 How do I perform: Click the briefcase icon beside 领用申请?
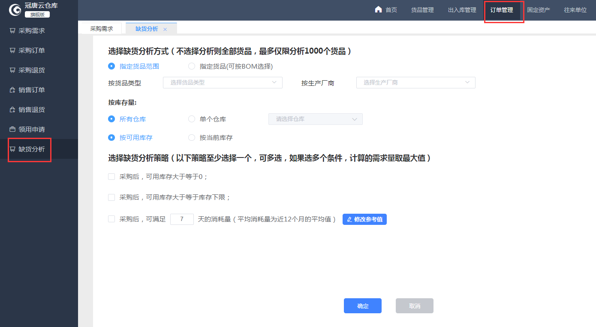[x=12, y=130]
